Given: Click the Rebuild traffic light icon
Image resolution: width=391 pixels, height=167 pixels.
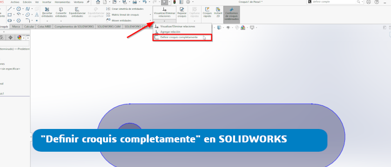Looking at the screenshot, I should 175,2.
